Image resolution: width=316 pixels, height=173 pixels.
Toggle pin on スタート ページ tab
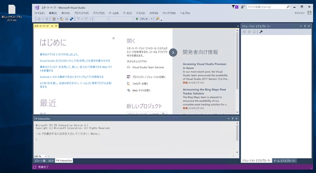[52, 26]
